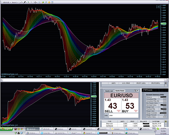Click the orange coin strategies icon

pyautogui.click(x=49, y=2)
